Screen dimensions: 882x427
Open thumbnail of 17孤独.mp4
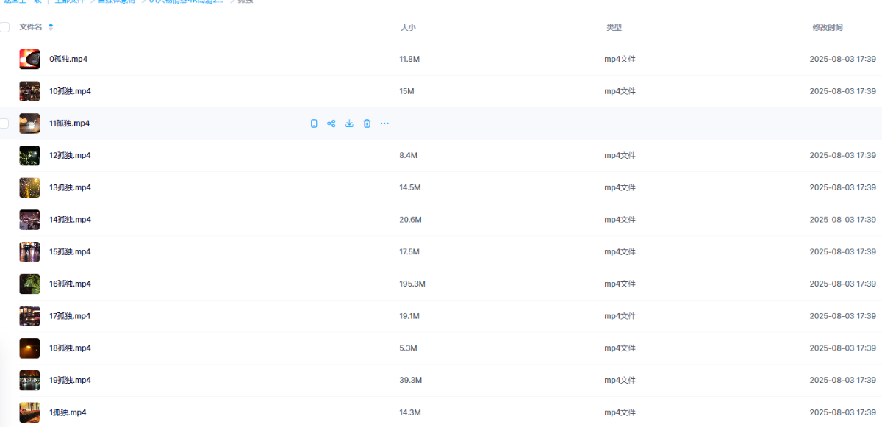[29, 316]
